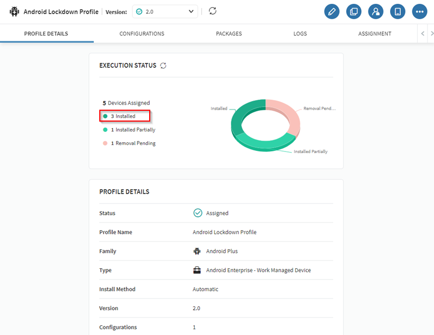
Task: Click the mobile device icon button
Action: tap(398, 11)
